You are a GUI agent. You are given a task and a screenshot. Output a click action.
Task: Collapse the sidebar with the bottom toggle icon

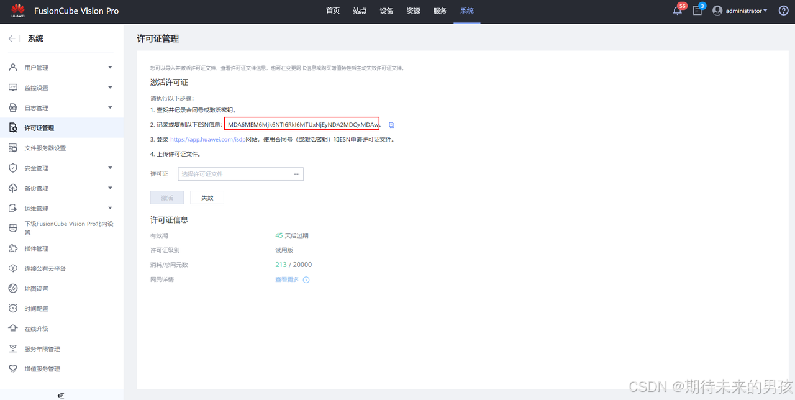pyautogui.click(x=61, y=395)
